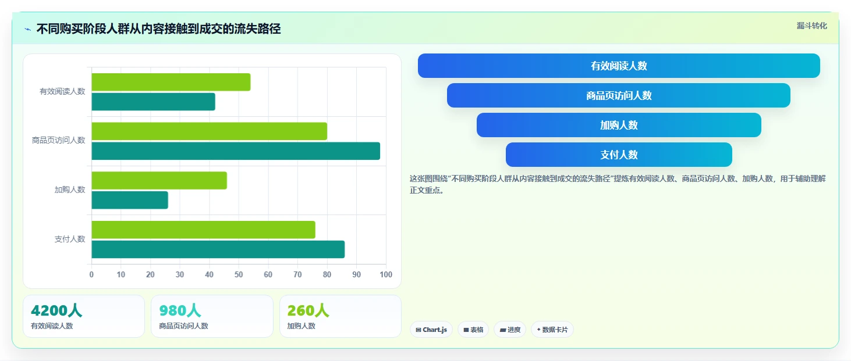Viewport: 851px width, 361px height.
Task: Click the x-axis tick value 50
Action: [239, 274]
